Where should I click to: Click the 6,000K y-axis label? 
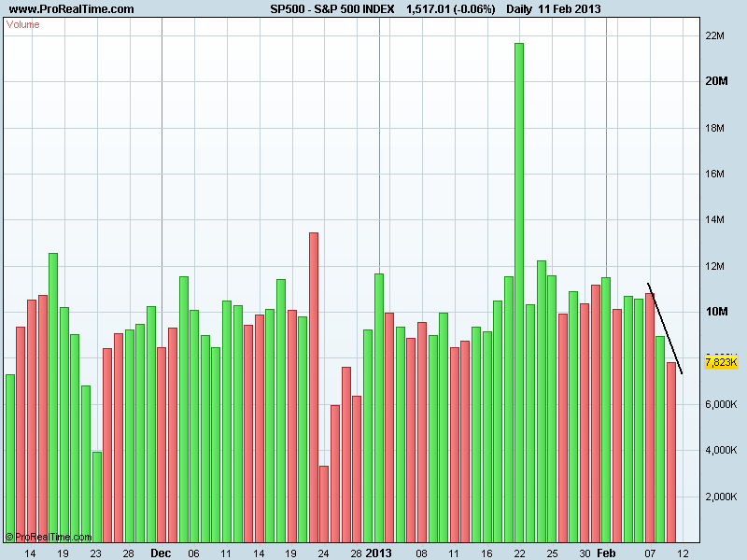[x=721, y=404]
